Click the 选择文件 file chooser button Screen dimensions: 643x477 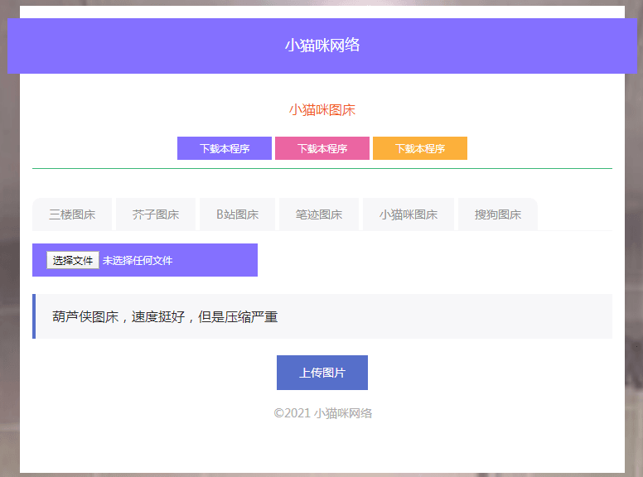[73, 260]
